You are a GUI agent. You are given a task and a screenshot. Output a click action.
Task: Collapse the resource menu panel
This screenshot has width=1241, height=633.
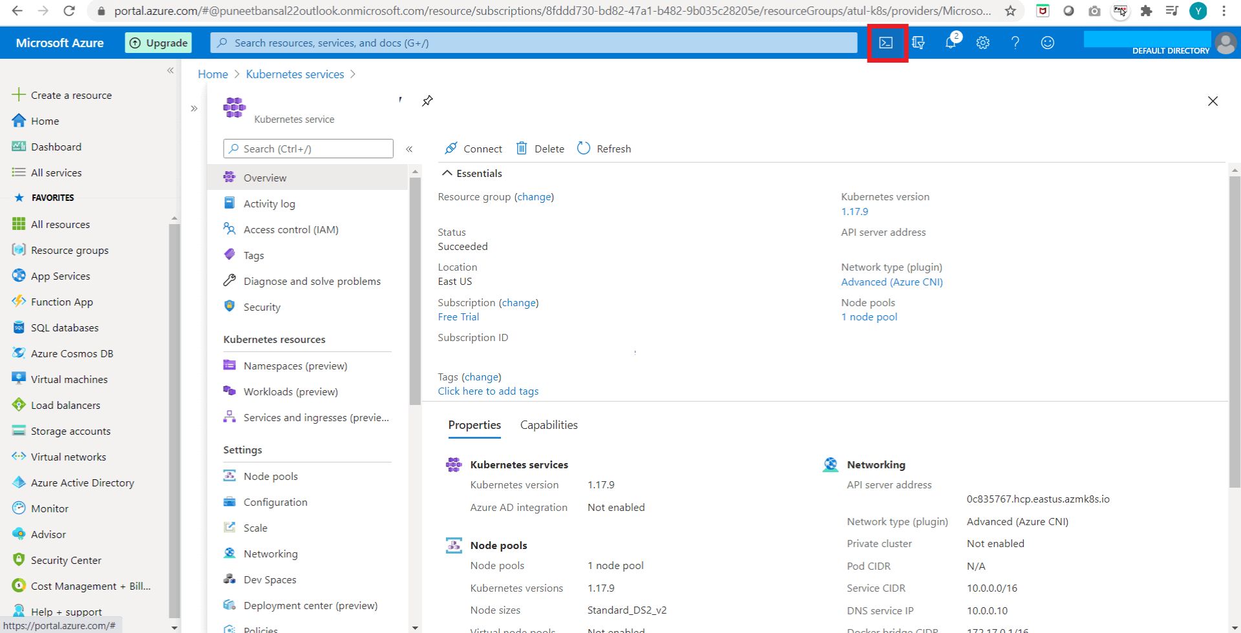click(x=409, y=149)
